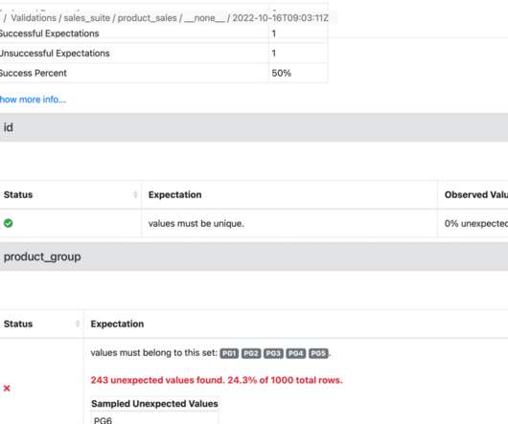Collapse the product_group section header
The height and width of the screenshot is (424, 508).
tap(254, 257)
